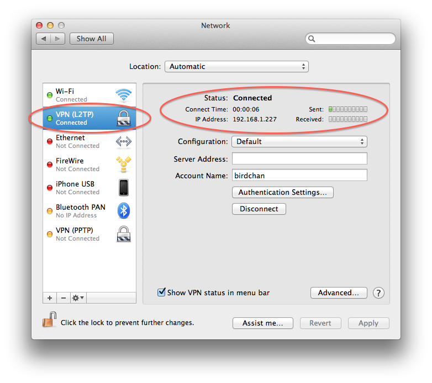Click the Sent traffic indicator bar

pos(348,109)
